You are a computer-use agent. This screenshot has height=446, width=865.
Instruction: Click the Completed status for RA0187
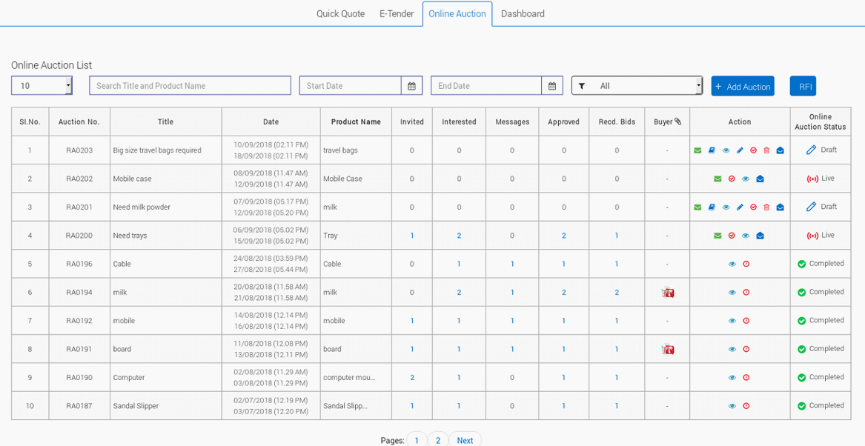[821, 406]
